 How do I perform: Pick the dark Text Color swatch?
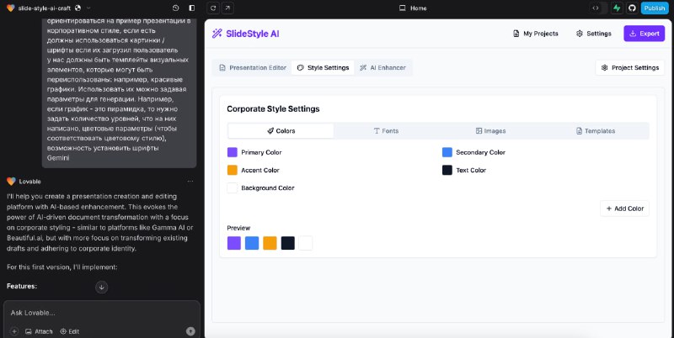447,170
